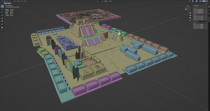The image size is (210, 111).
Task: Lock the Location Z value
Action: coord(206,13)
